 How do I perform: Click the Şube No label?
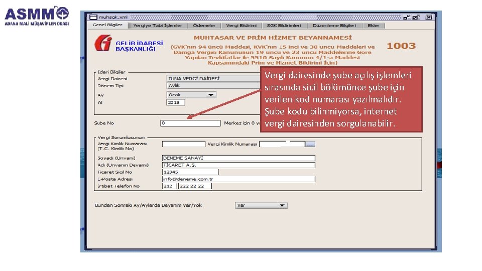pos(104,123)
